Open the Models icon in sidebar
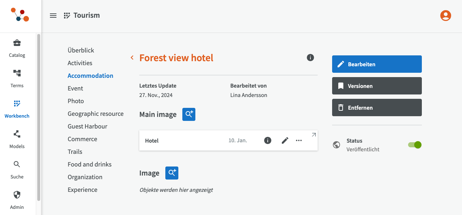The height and width of the screenshot is (215, 462). coord(17,134)
